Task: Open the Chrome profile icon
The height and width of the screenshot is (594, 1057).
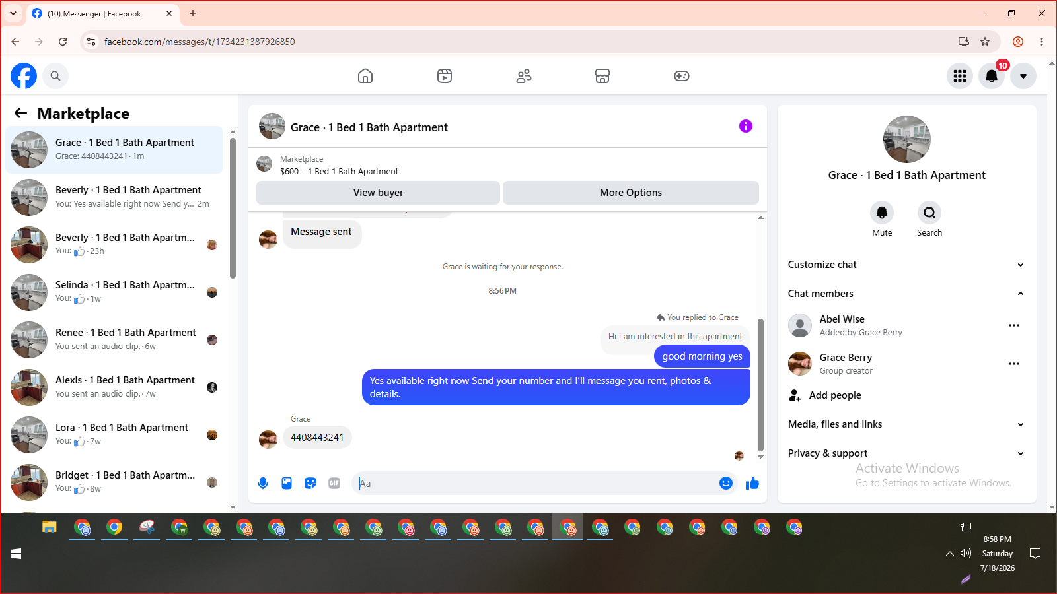Action: pyautogui.click(x=1018, y=42)
